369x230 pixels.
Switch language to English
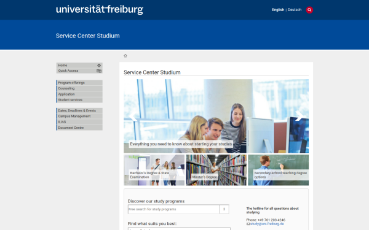tap(278, 10)
